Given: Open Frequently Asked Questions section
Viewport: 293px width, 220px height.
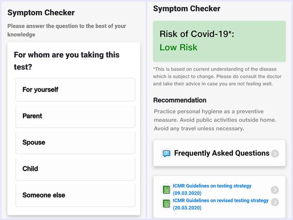Looking at the screenshot, I should click(x=221, y=153).
